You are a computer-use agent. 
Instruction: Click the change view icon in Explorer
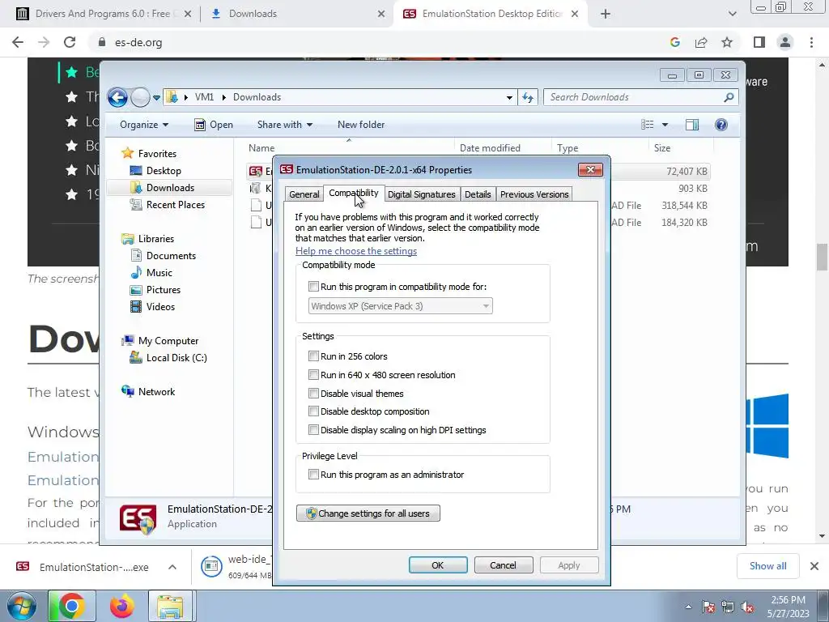pyautogui.click(x=648, y=125)
